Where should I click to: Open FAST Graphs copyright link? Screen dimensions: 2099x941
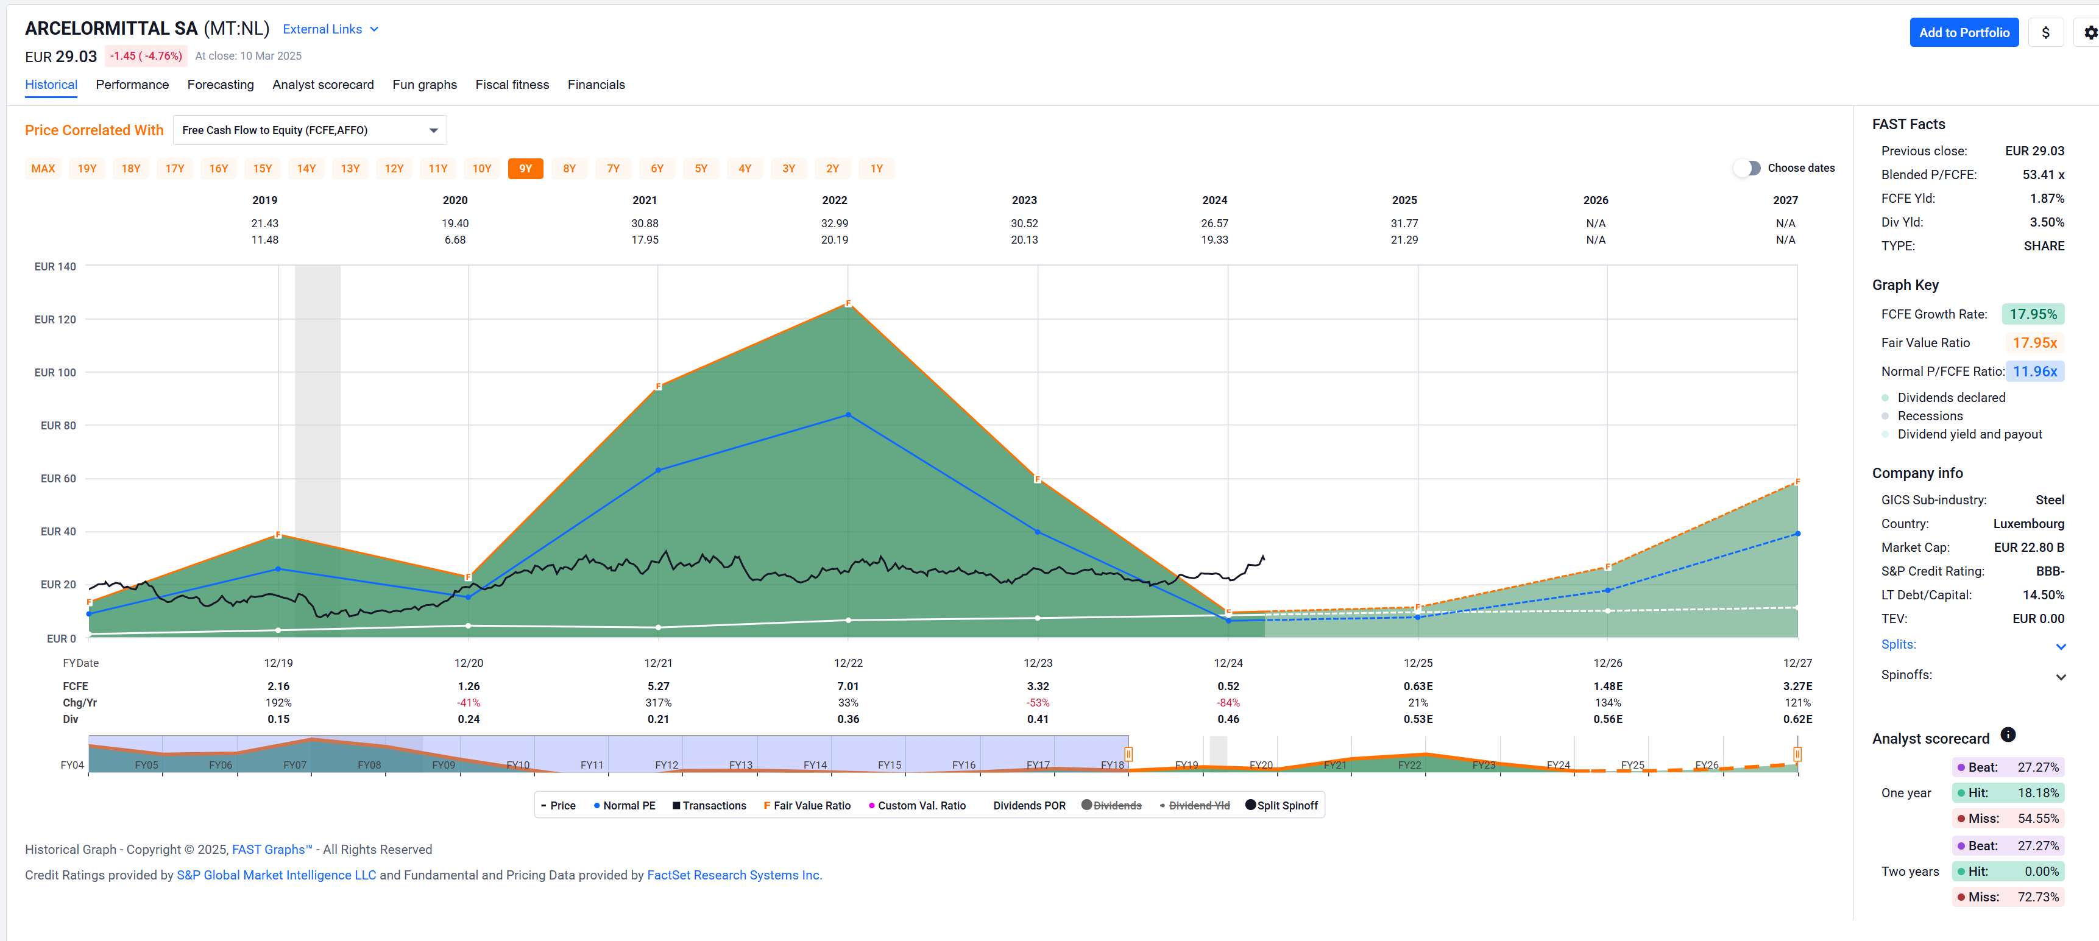click(272, 850)
